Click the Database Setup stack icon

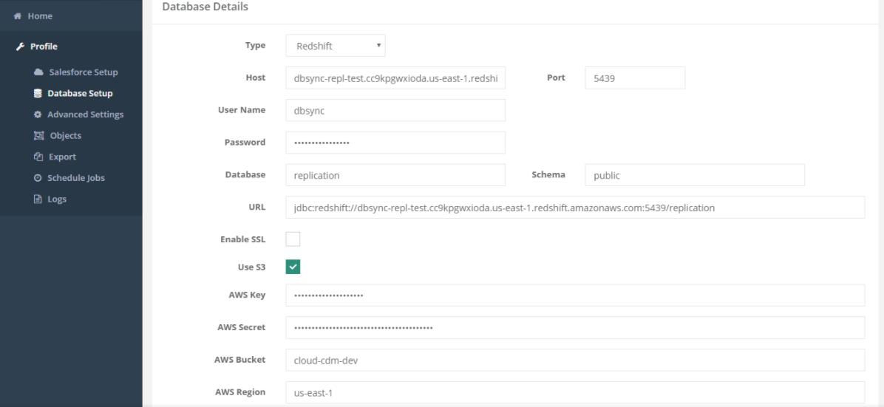38,94
